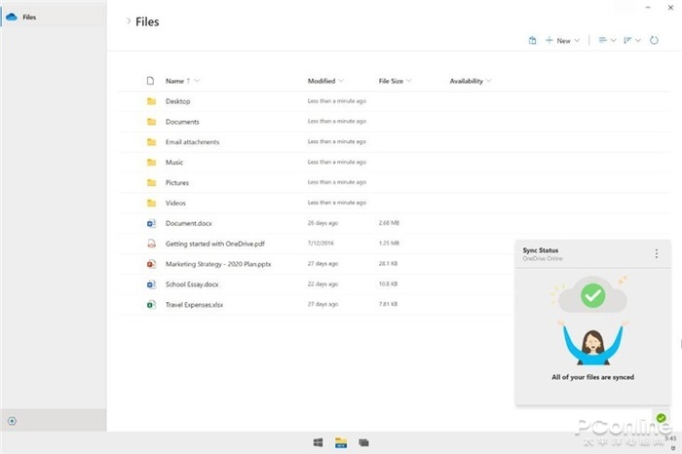Expand the Files breadcrumb chevron
The height and width of the screenshot is (454, 682).
tap(129, 21)
